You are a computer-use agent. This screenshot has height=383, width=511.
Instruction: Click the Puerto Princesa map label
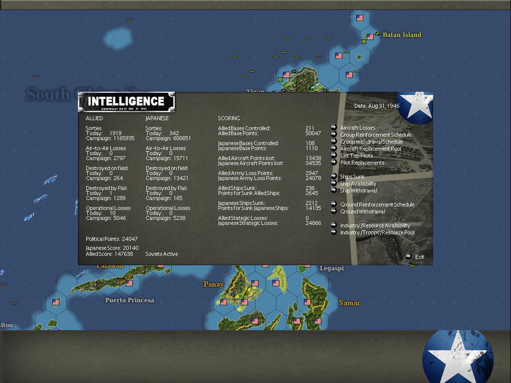[130, 300]
